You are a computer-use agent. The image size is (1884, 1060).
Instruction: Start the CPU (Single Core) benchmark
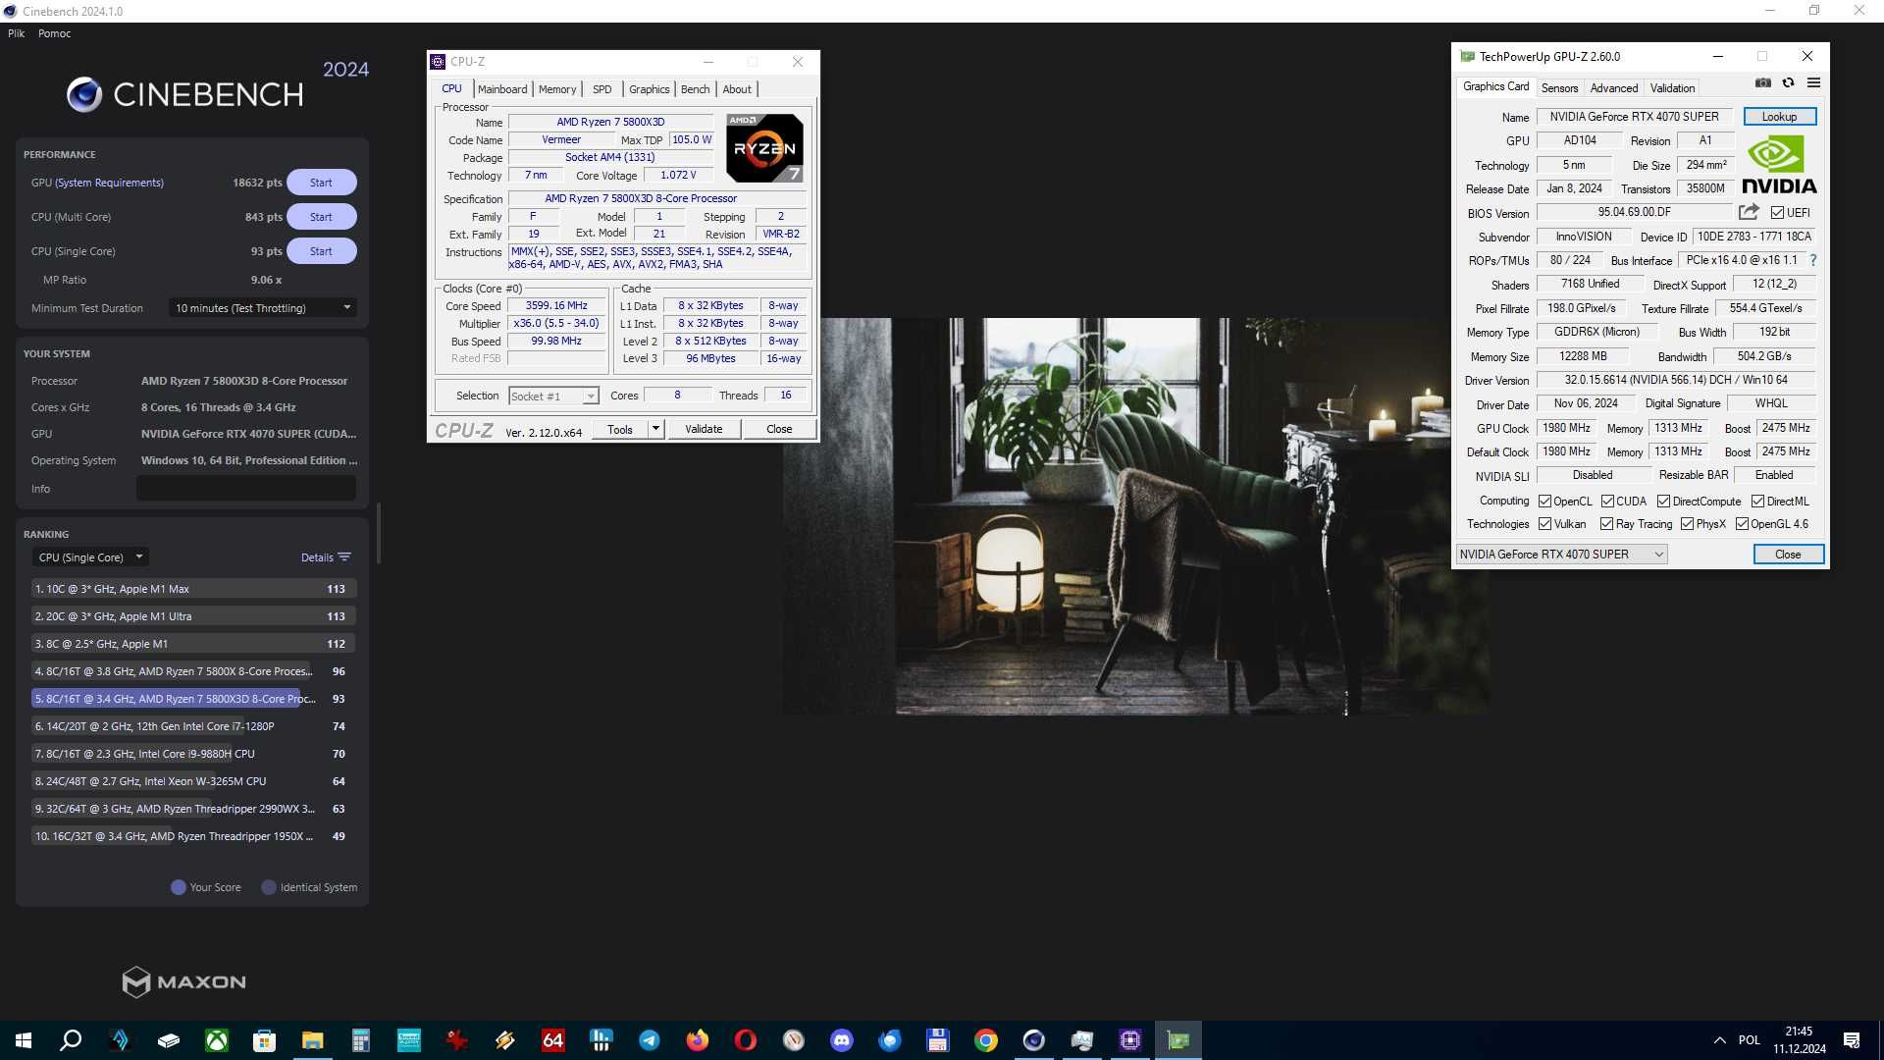321,251
